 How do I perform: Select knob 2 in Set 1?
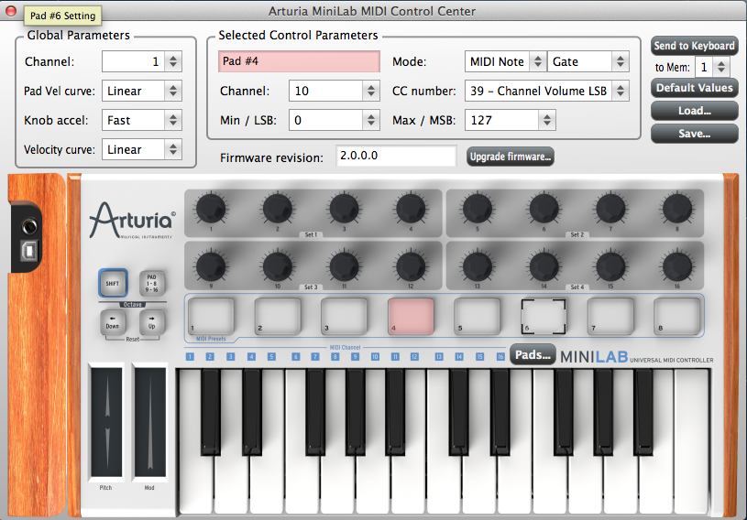(x=278, y=209)
